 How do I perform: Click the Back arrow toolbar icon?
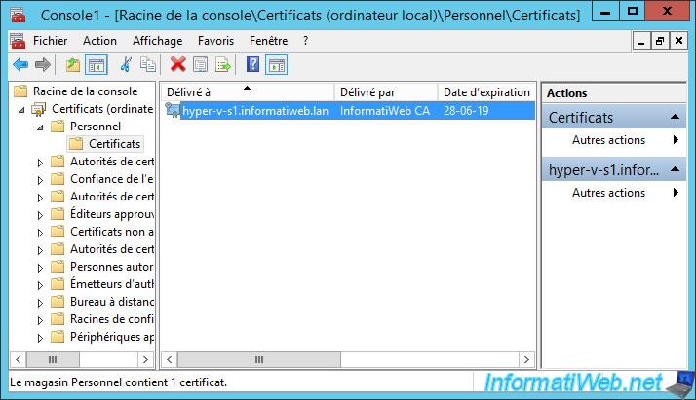click(x=20, y=65)
